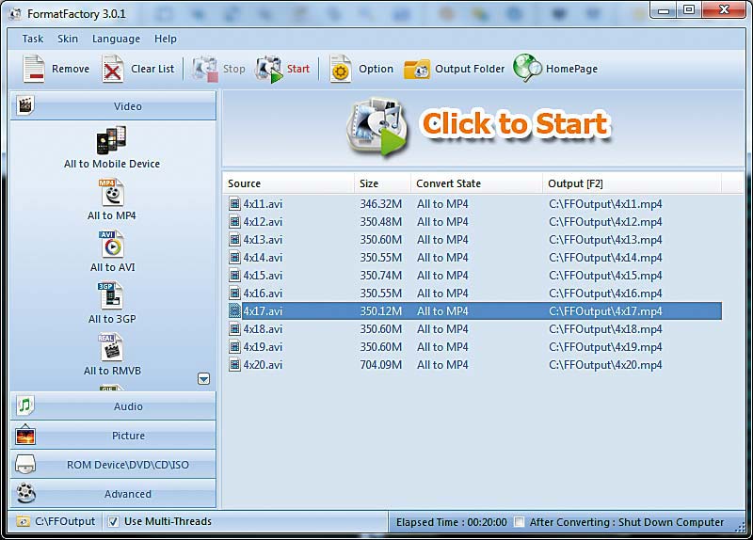
Task: Expand more video formats with down arrow
Action: click(x=203, y=379)
